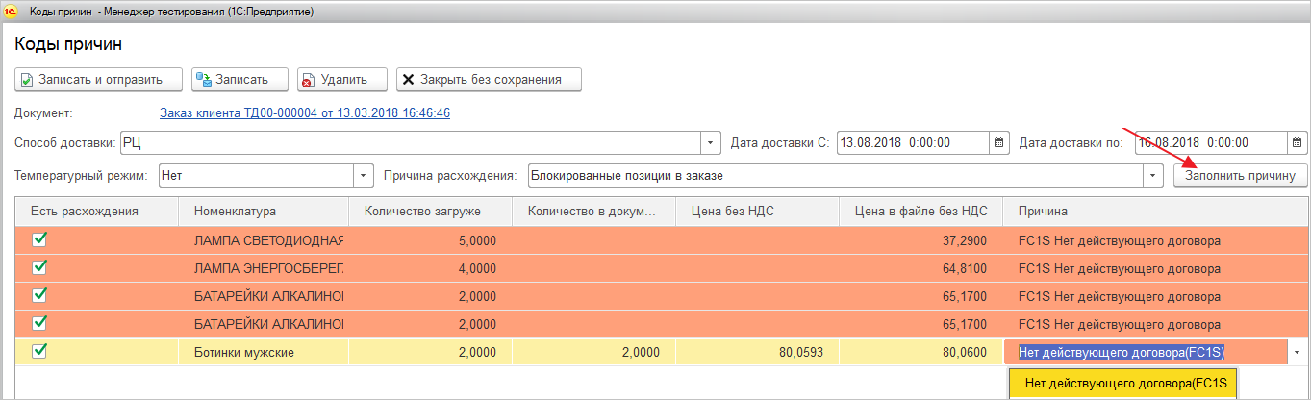Open calendar picker for delivery date from
Image resolution: width=1311 pixels, height=400 pixels.
coord(999,143)
